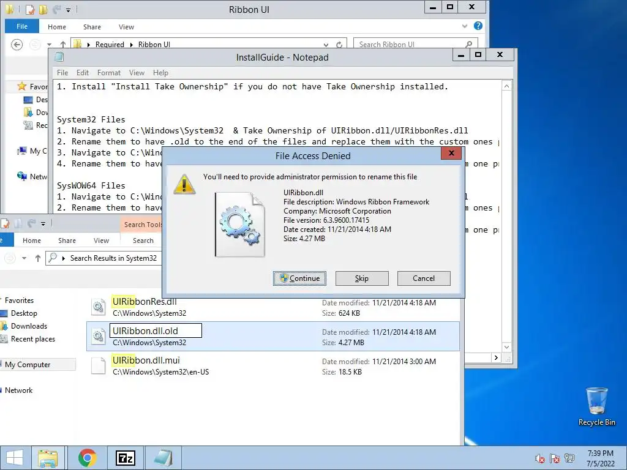
Task: Click Skip in File Access Denied dialog
Action: point(362,278)
